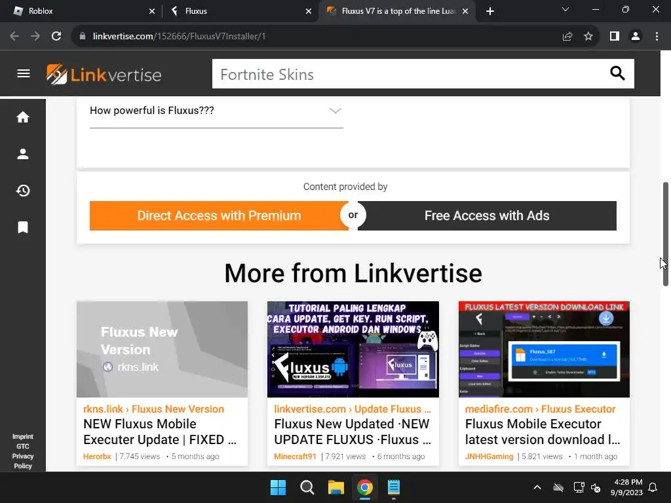
Task: Open the Privacy Policy link
Action: coord(23,461)
